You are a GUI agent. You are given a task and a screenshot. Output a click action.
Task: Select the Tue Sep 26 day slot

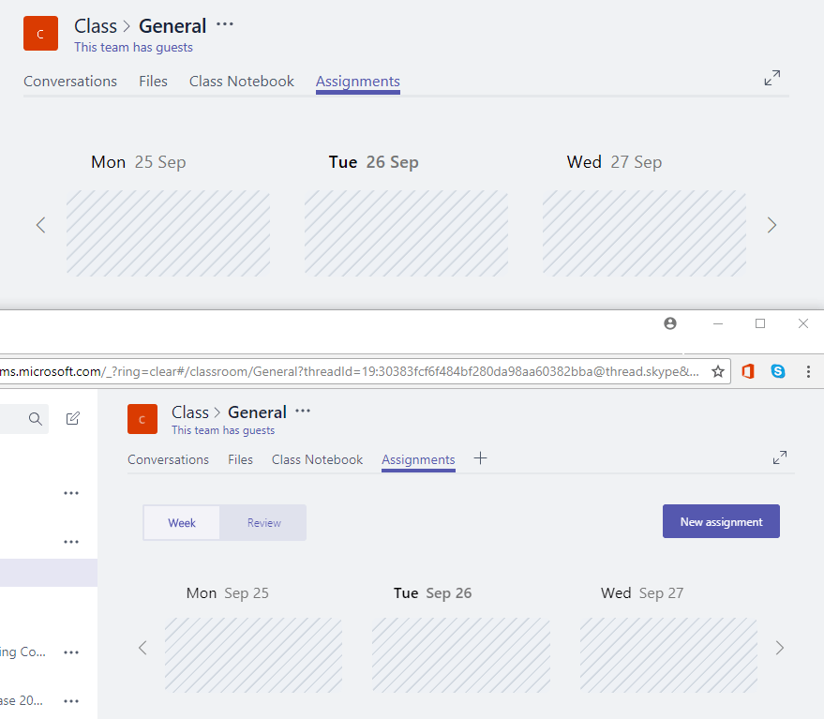(461, 655)
